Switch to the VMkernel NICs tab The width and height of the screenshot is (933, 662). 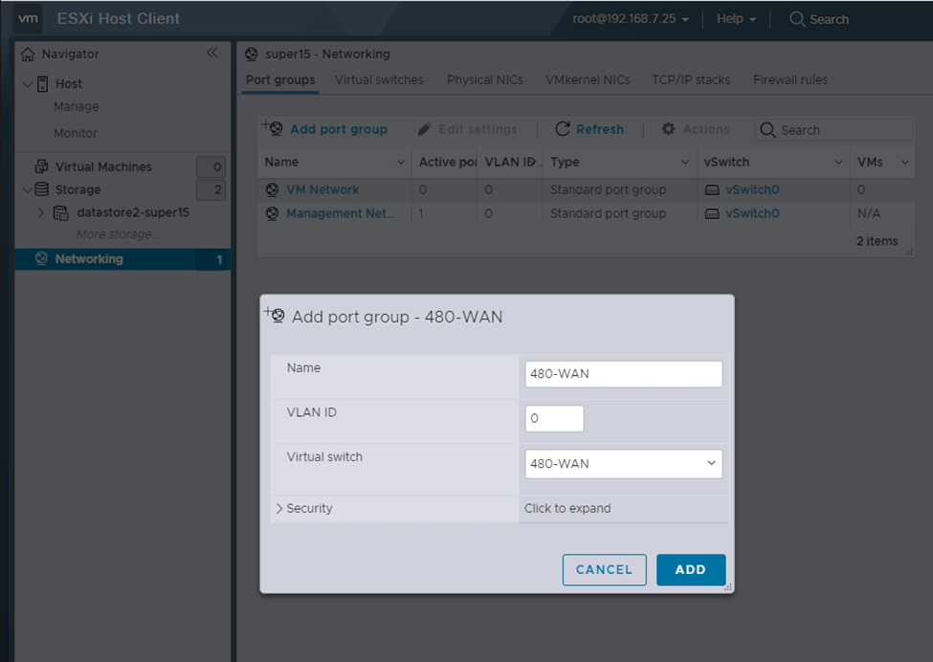point(588,79)
